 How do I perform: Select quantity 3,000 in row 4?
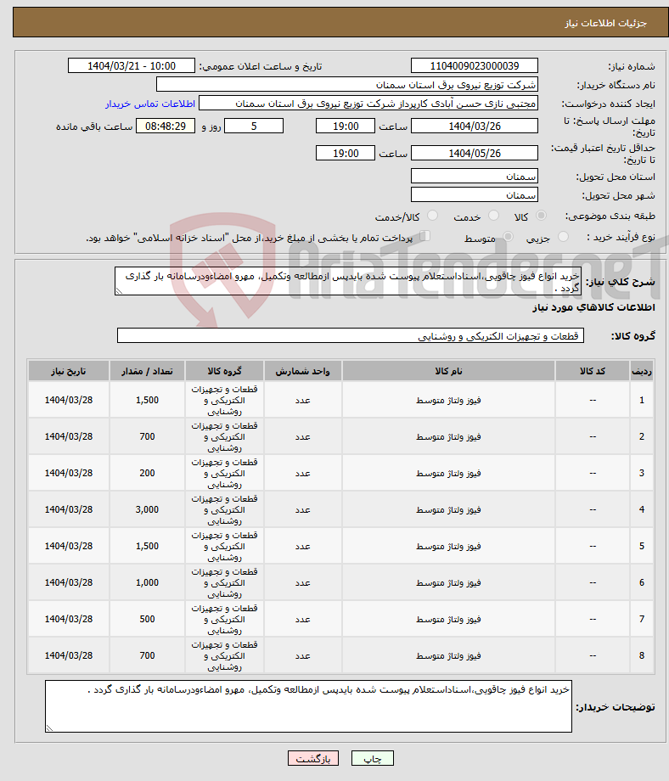click(x=147, y=509)
